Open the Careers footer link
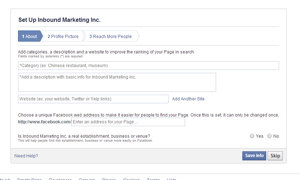Image resolution: width=300 pixels, height=180 pixels. (87, 179)
